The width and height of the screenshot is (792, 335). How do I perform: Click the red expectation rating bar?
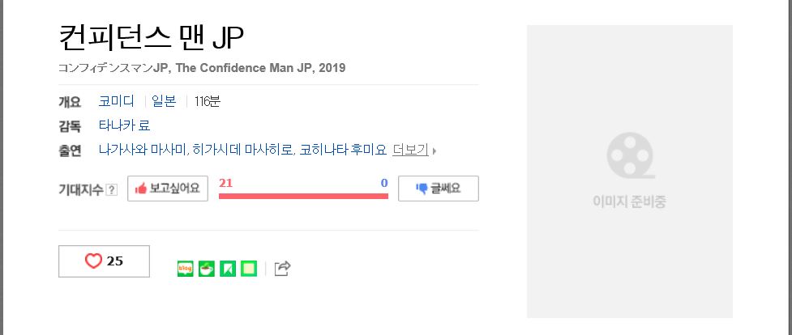click(x=303, y=196)
